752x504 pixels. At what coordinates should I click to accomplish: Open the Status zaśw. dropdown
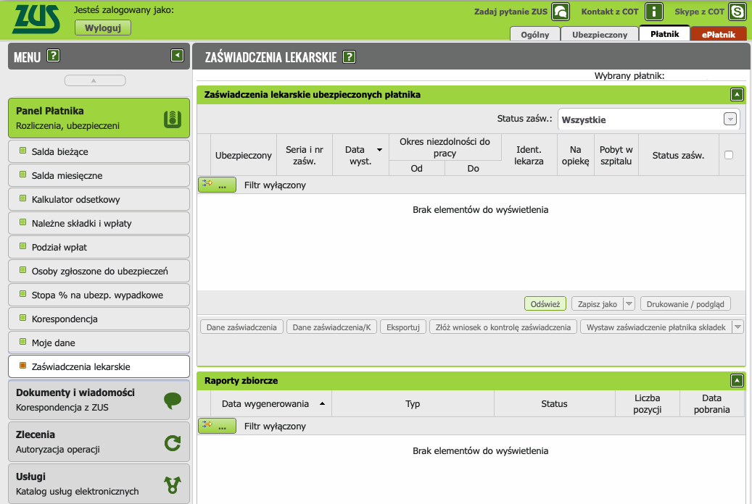(730, 119)
